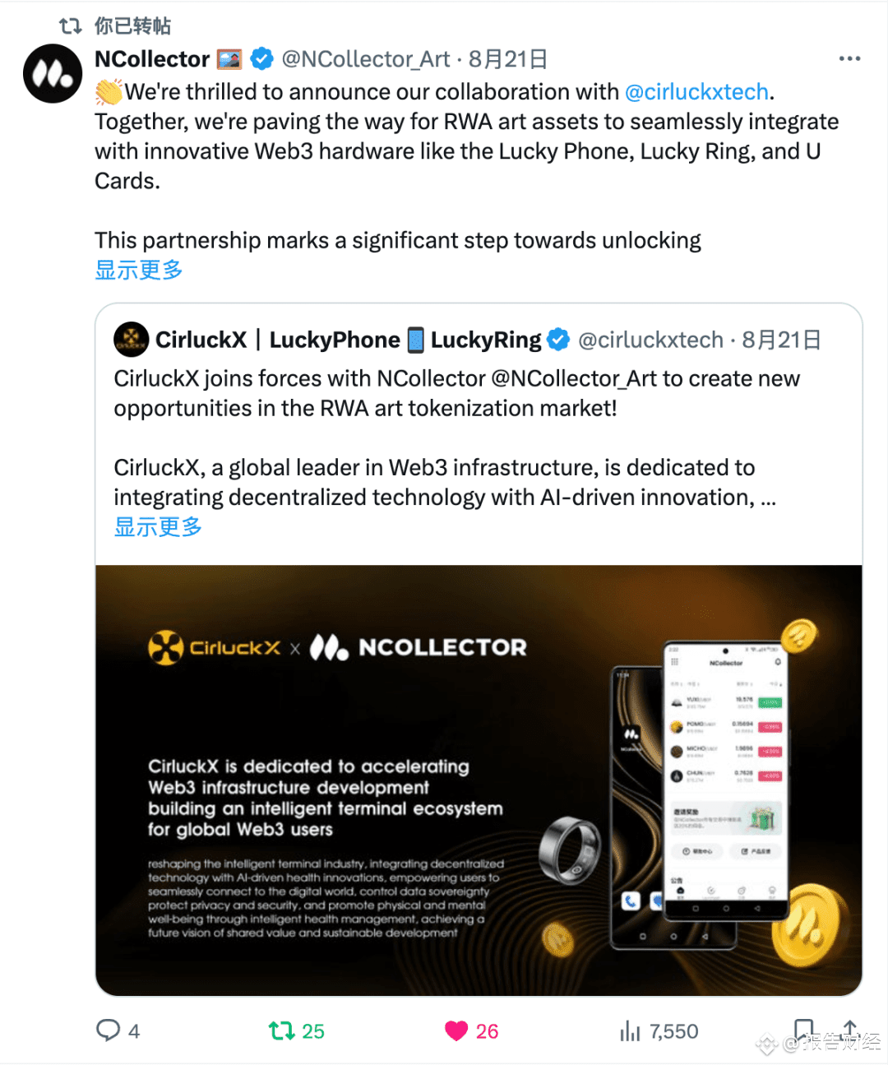Open the @cirluckxtech mention link
Screen dimensions: 888x1065
pos(697,92)
